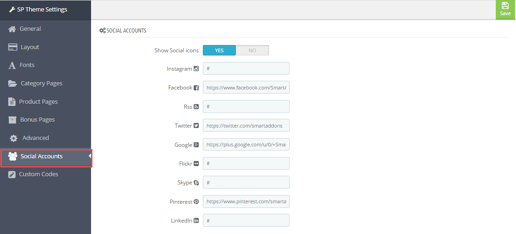Click the Twitter bird icon

(x=196, y=126)
